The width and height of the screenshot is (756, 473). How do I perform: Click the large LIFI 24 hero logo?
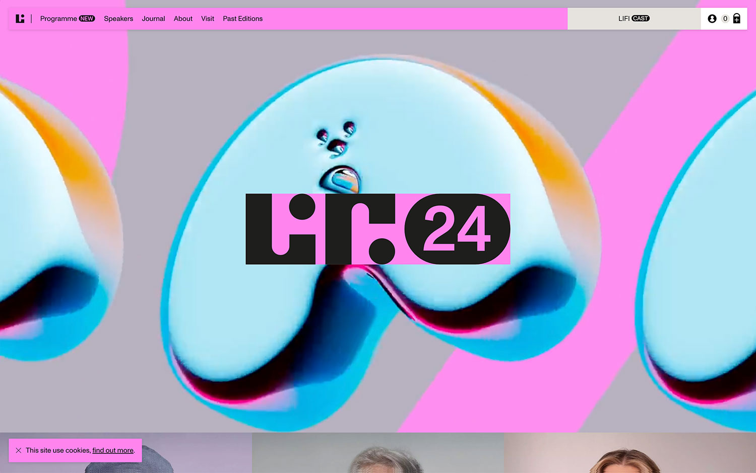(x=377, y=229)
